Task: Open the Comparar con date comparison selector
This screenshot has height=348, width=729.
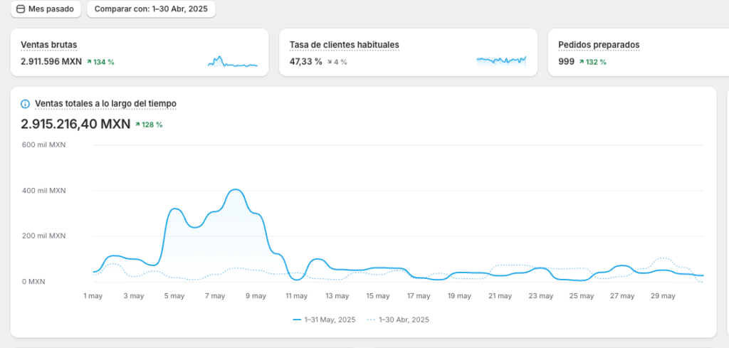Action: (x=151, y=9)
